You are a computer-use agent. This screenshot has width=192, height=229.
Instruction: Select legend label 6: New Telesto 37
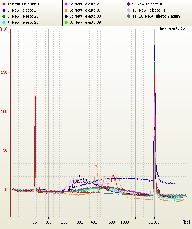(85, 10)
